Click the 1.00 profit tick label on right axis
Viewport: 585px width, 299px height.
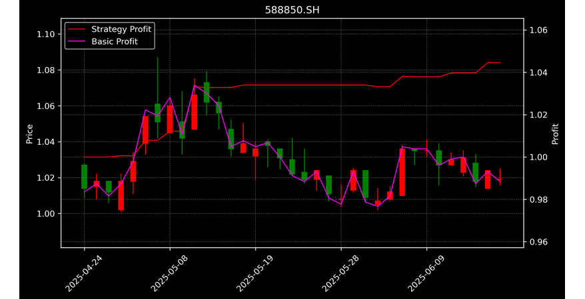538,157
